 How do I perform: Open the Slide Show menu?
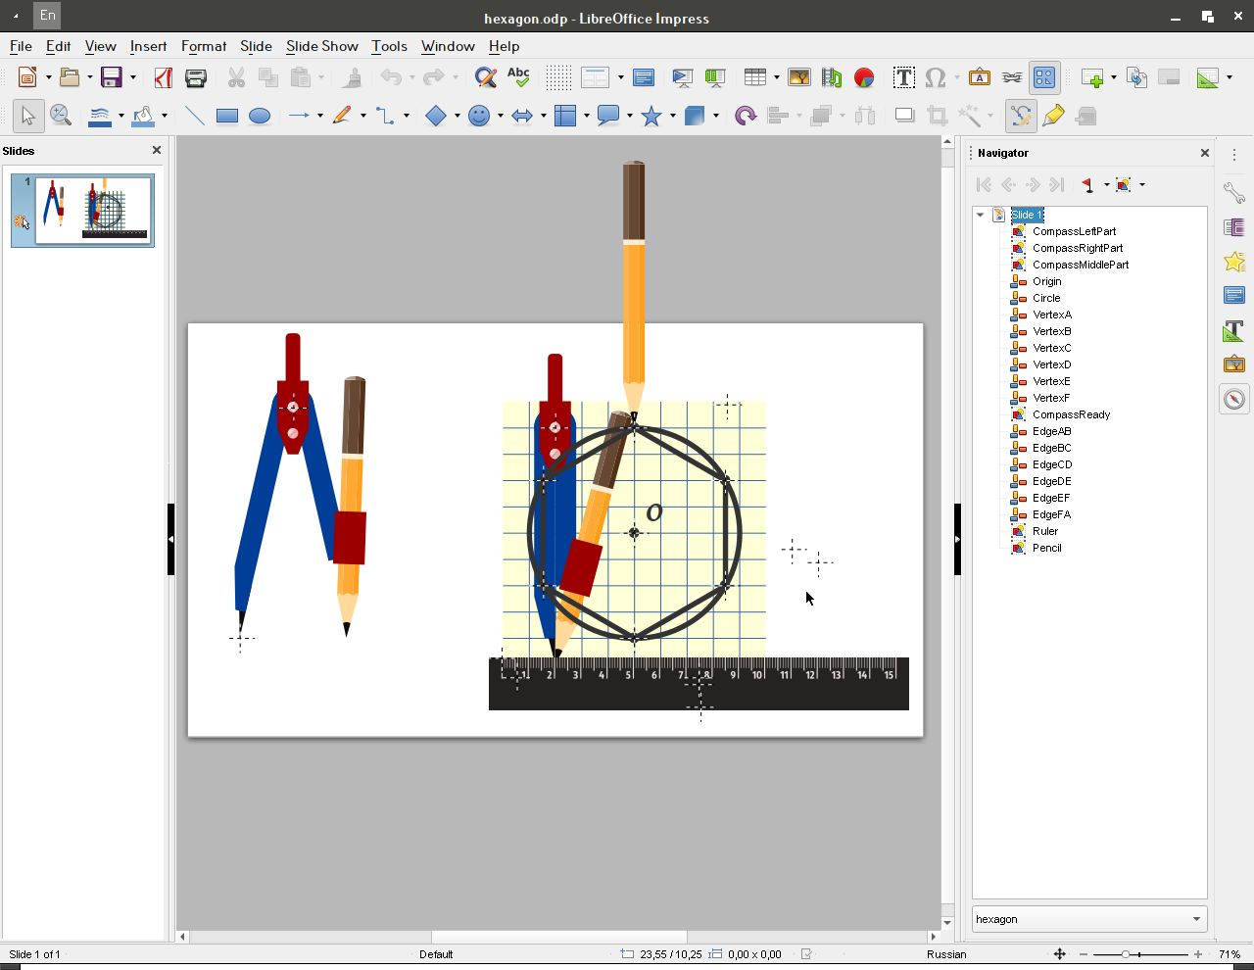pos(321,46)
